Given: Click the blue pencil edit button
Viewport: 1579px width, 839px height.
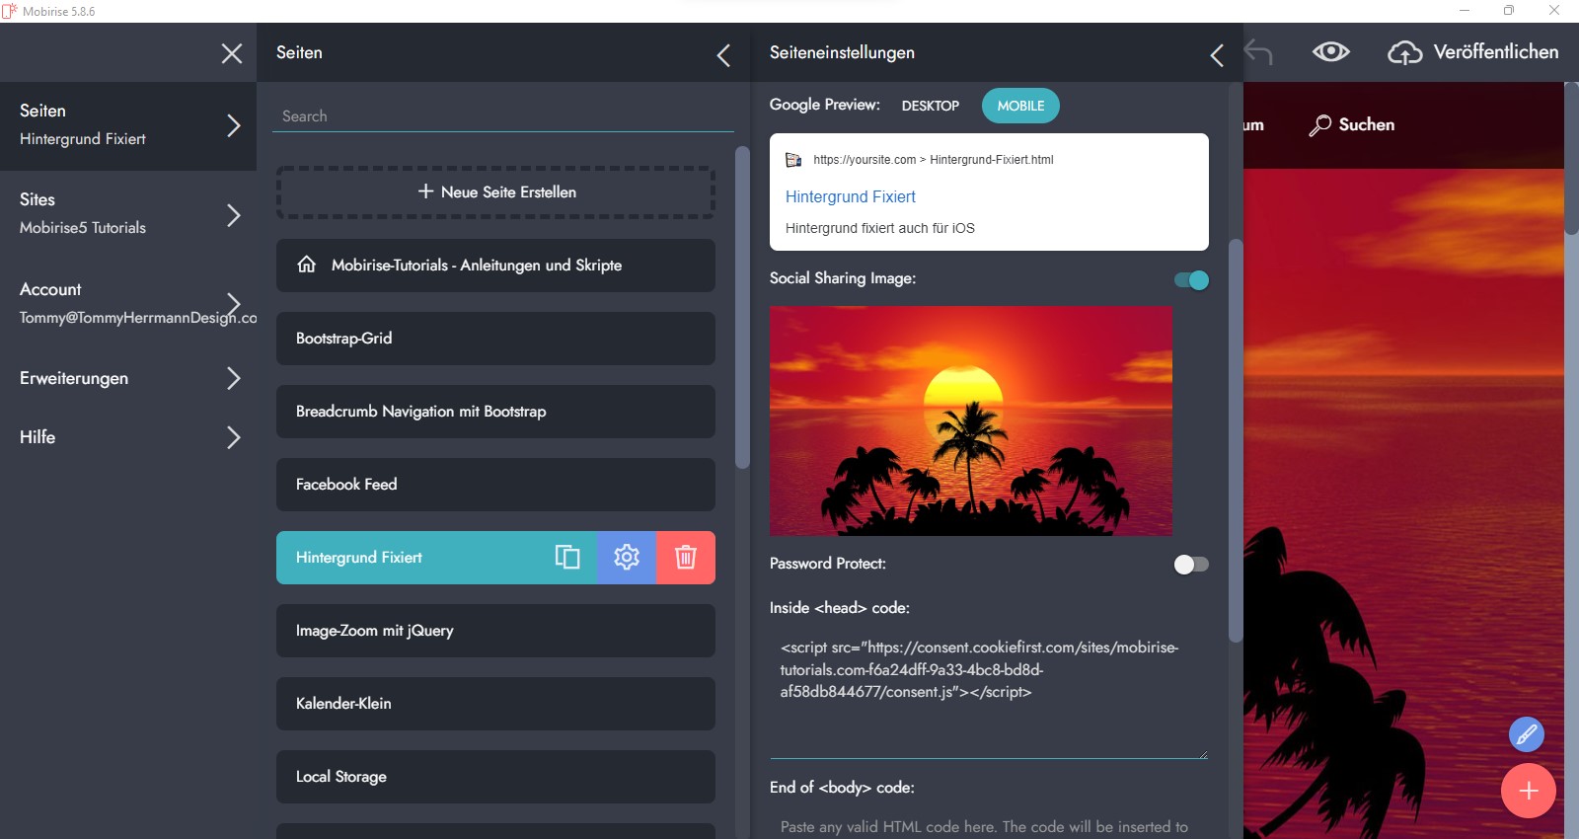Looking at the screenshot, I should 1527,734.
